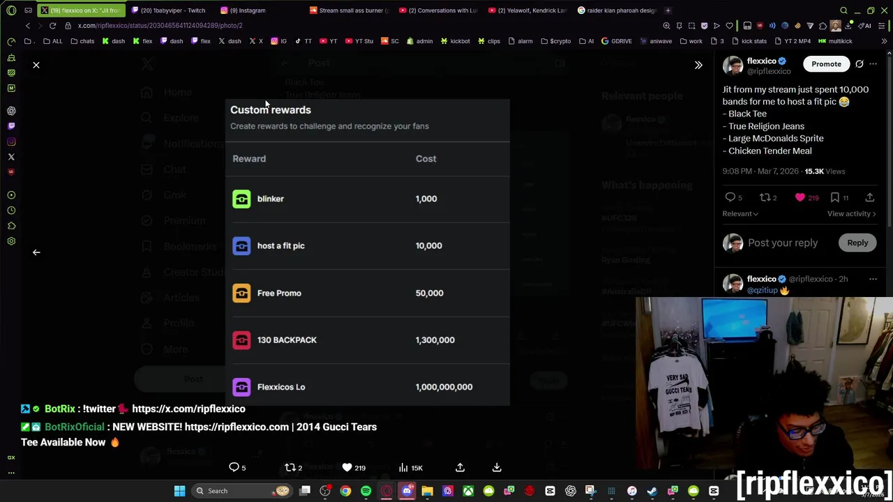Screen dimensions: 893x502
Task: Switch to the Yelawolf, Kendrick Lamar tab
Action: (528, 10)
